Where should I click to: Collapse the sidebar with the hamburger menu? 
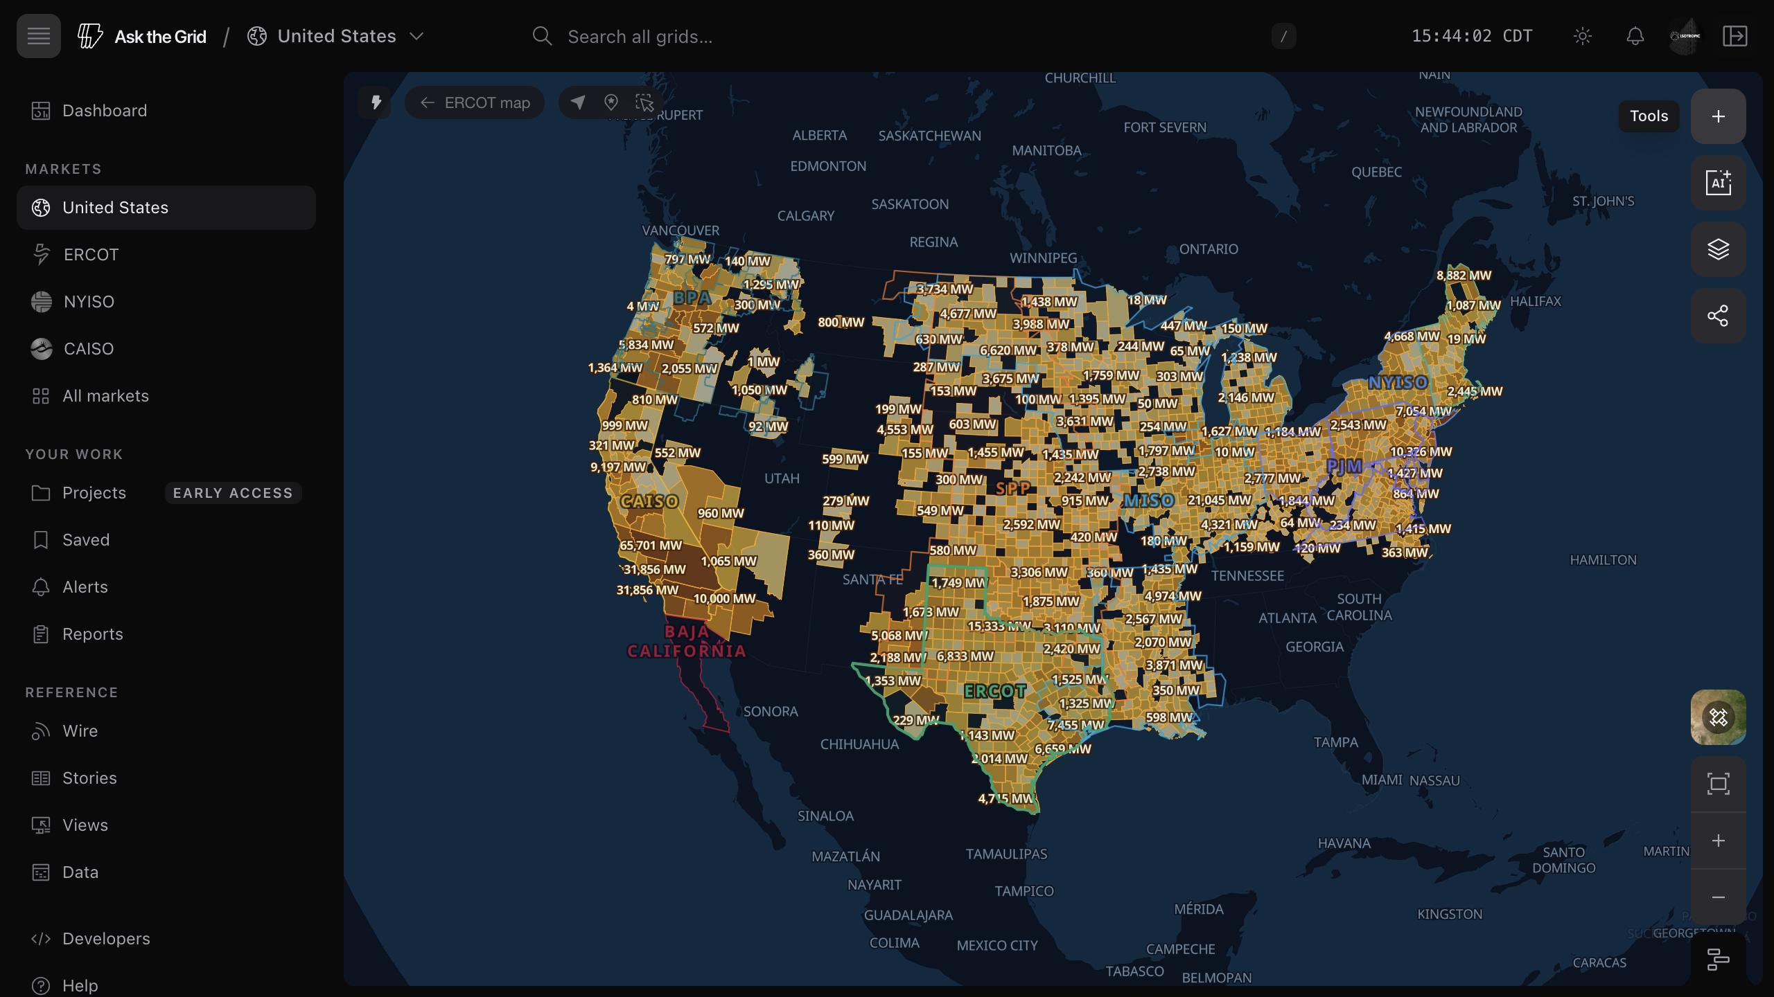[39, 36]
